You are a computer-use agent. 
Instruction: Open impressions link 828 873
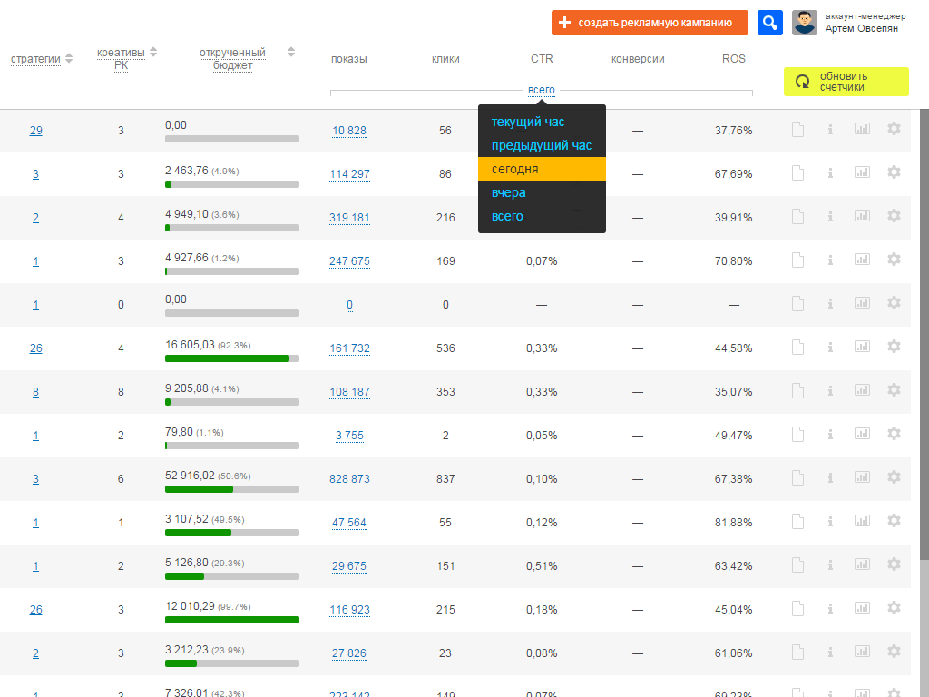[349, 479]
